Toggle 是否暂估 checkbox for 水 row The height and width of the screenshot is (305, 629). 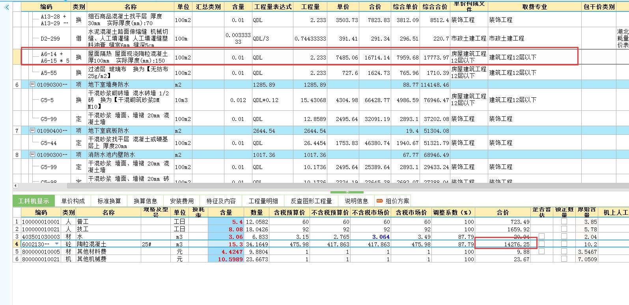pos(541,236)
